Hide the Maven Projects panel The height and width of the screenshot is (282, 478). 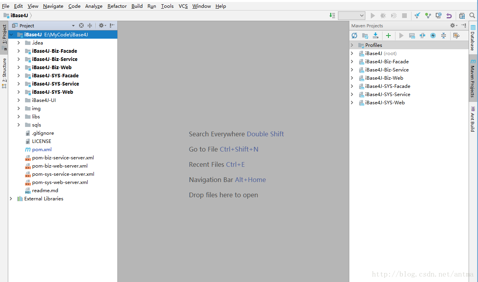click(464, 25)
